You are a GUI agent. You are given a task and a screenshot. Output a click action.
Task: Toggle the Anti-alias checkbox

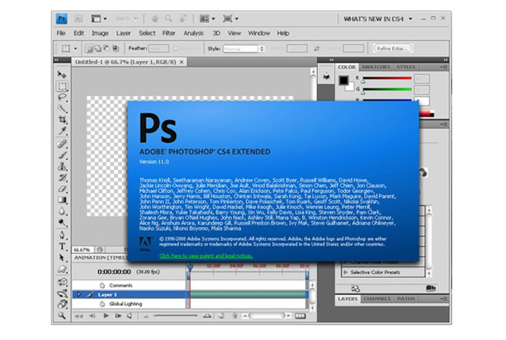tap(175, 48)
